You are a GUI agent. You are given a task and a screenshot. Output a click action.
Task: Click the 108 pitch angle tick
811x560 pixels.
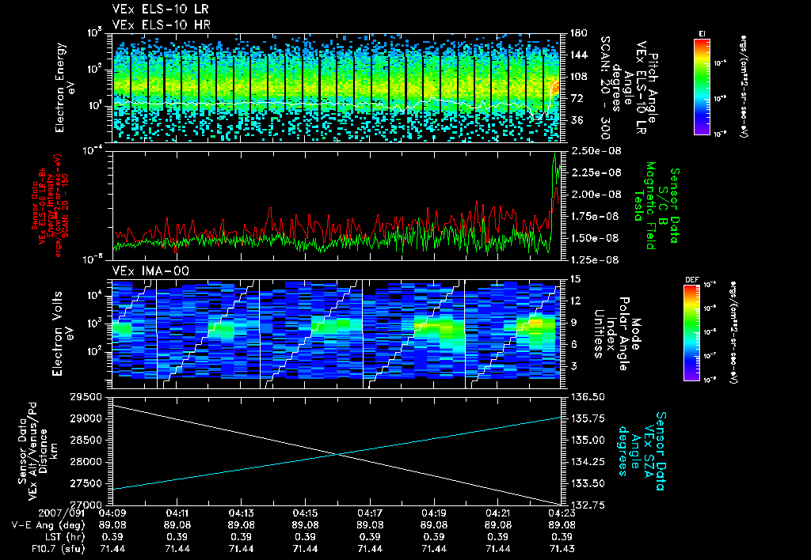point(579,77)
